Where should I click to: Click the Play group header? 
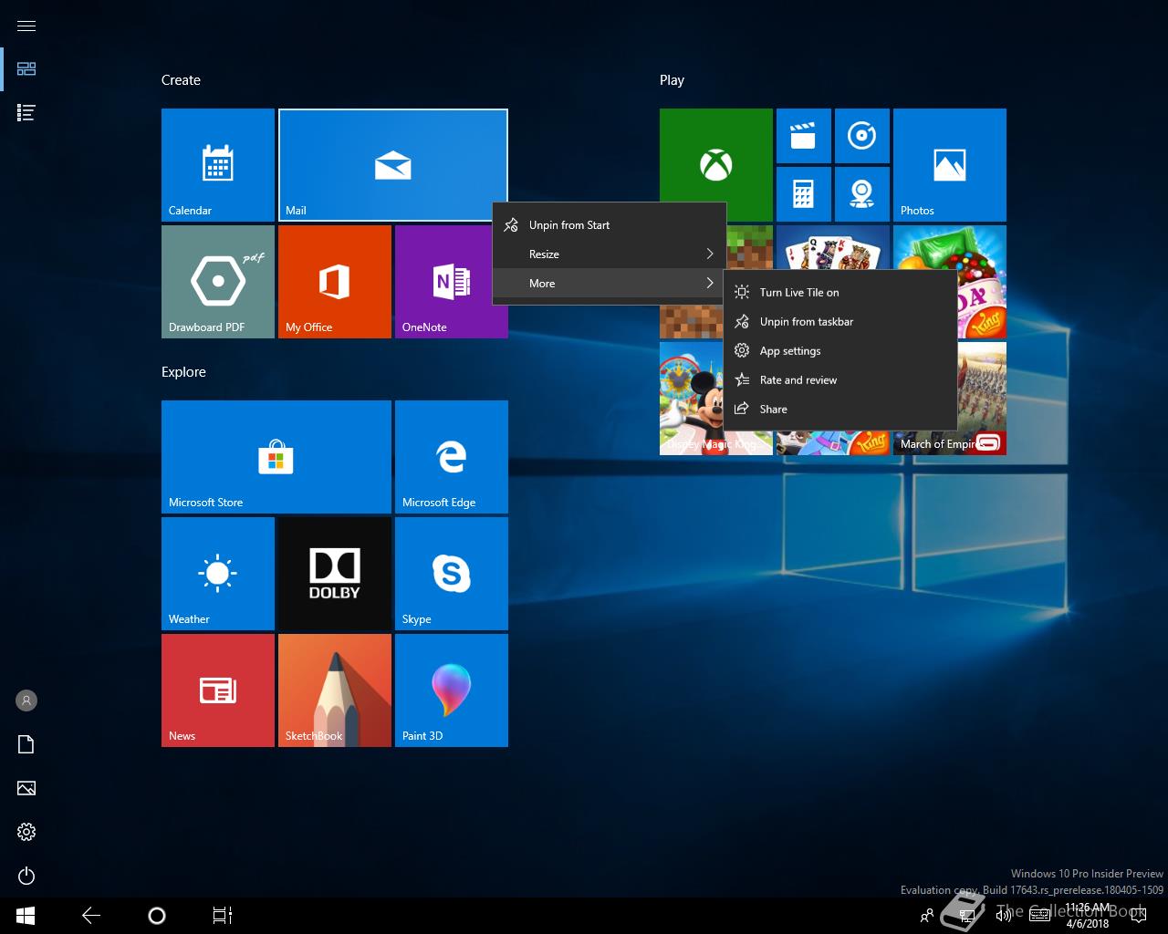tap(672, 80)
